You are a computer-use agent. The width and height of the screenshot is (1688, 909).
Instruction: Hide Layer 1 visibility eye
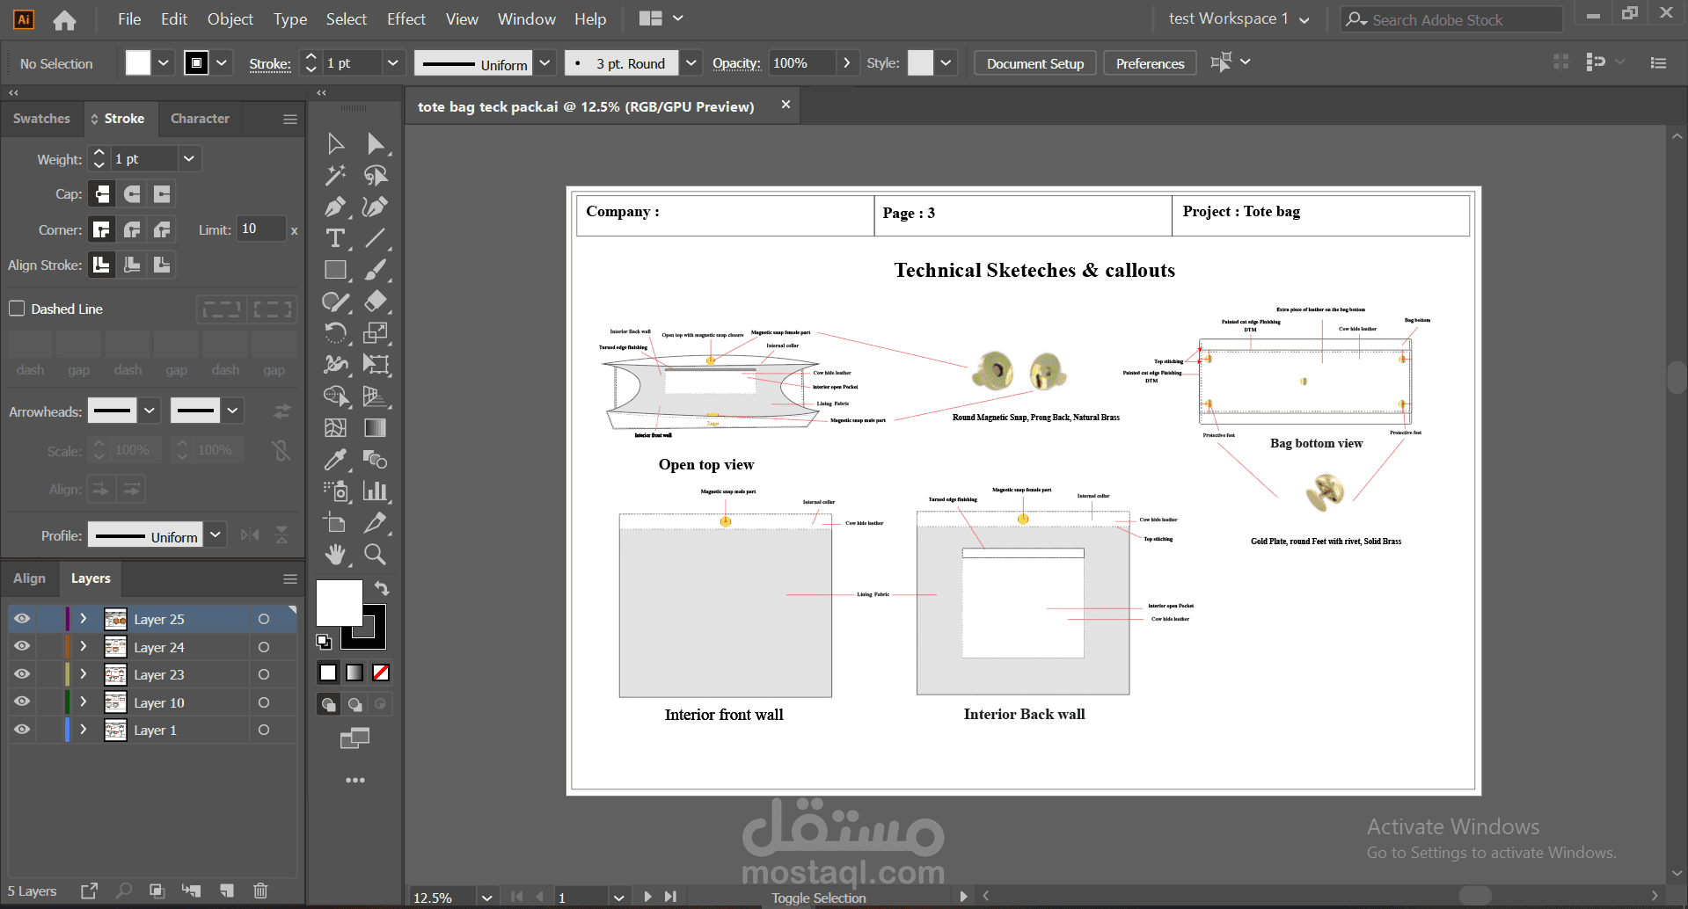click(x=22, y=730)
